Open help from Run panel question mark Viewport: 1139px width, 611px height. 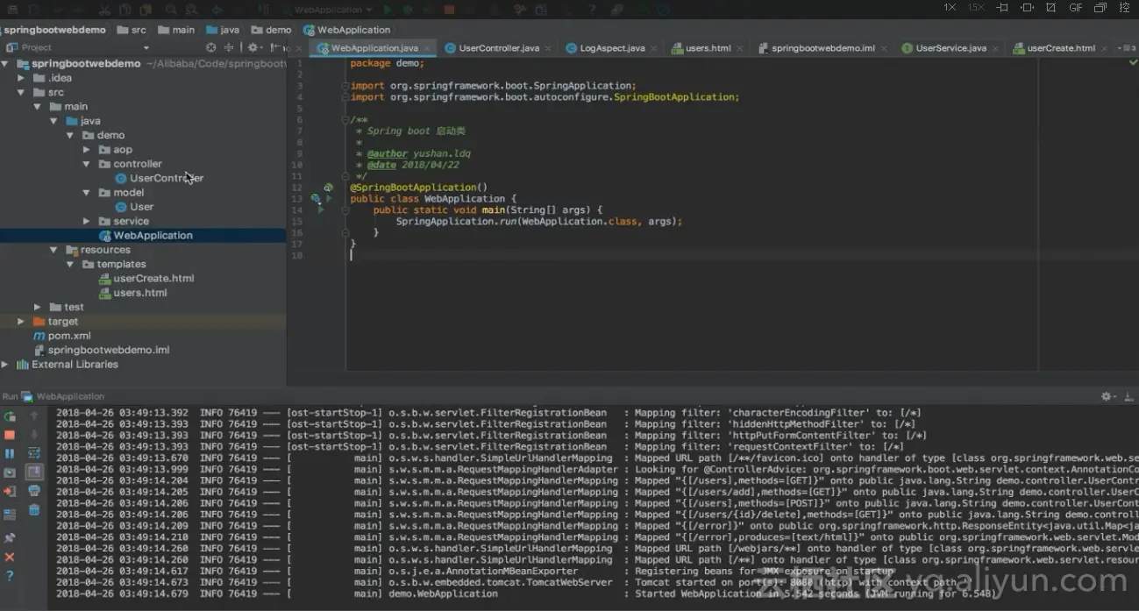pyautogui.click(x=10, y=576)
